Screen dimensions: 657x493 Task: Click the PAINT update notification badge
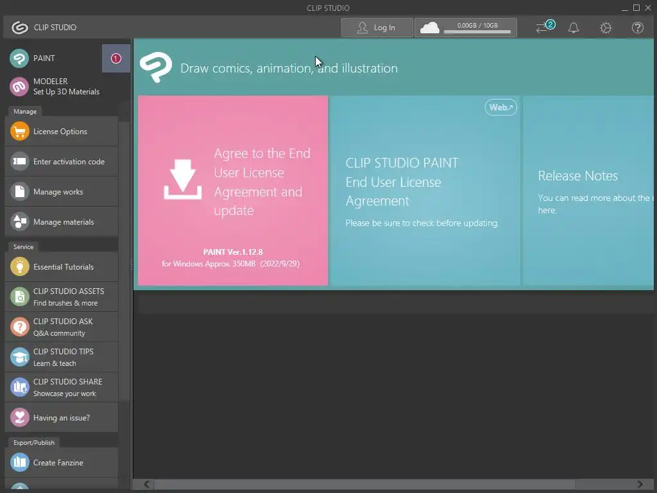[116, 58]
